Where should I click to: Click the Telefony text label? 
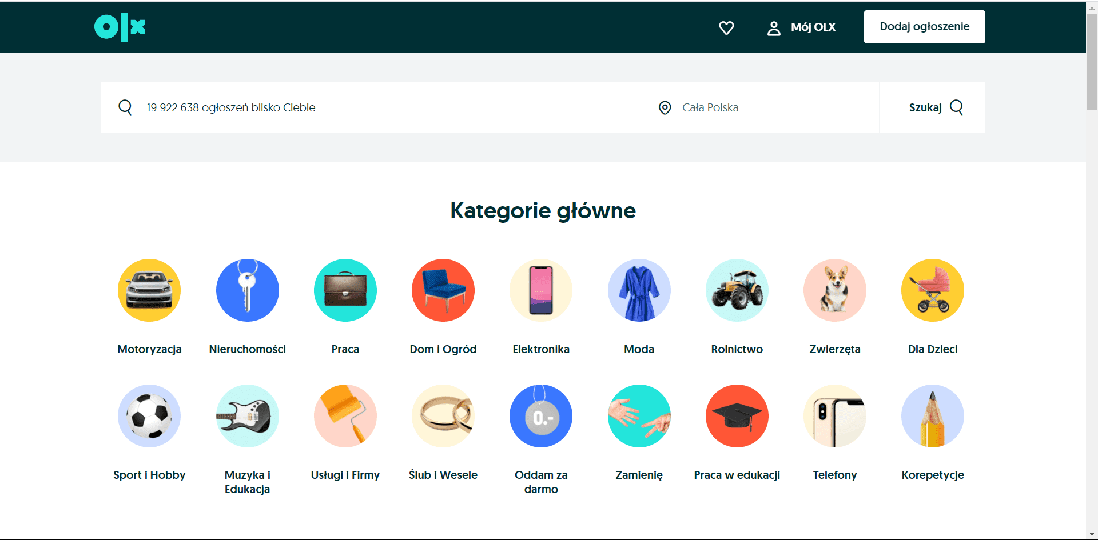835,475
